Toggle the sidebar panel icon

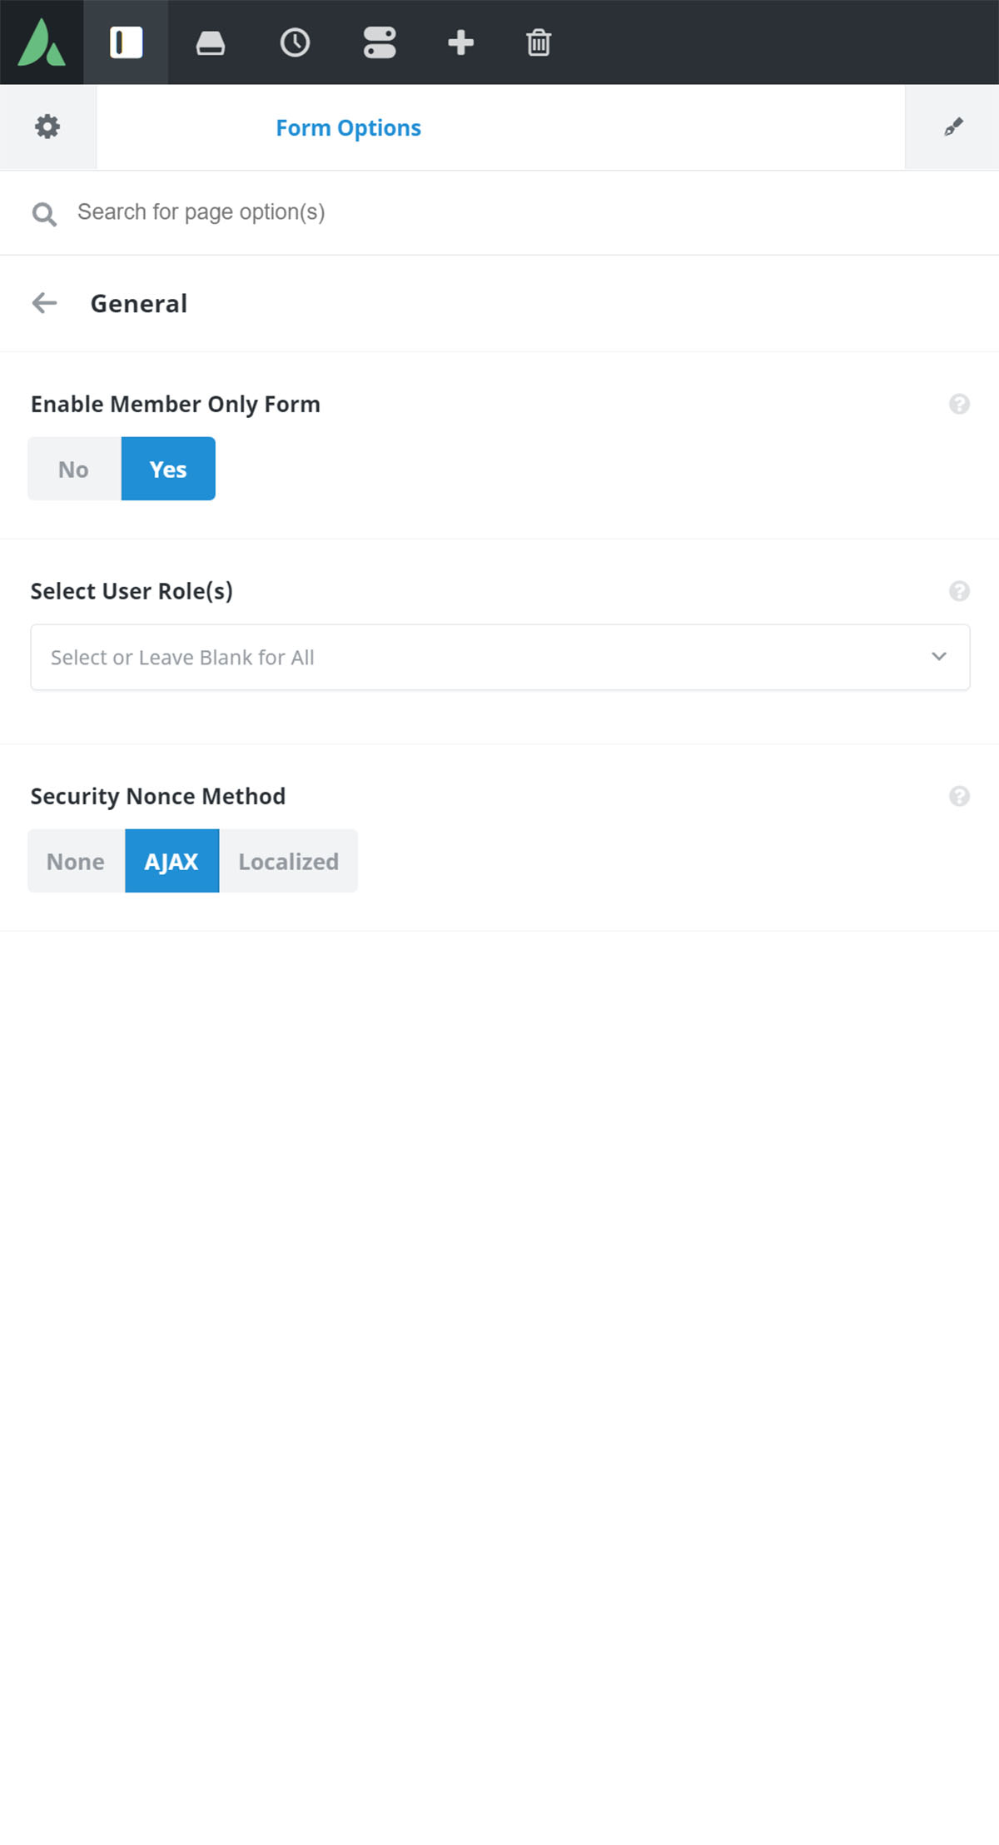tap(126, 42)
